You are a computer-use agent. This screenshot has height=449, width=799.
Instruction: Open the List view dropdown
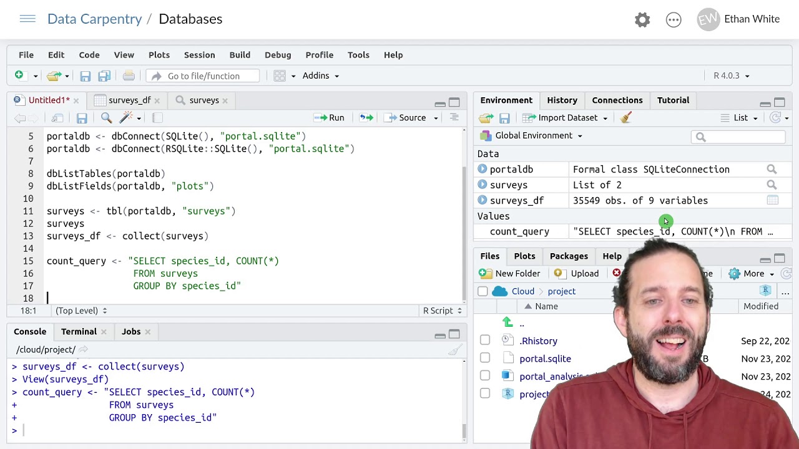[739, 117]
